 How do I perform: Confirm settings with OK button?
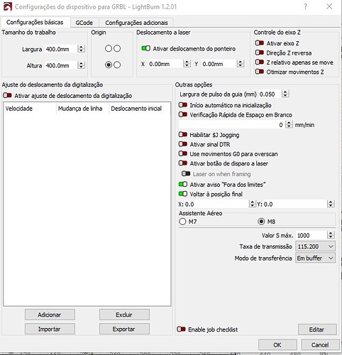[277, 344]
